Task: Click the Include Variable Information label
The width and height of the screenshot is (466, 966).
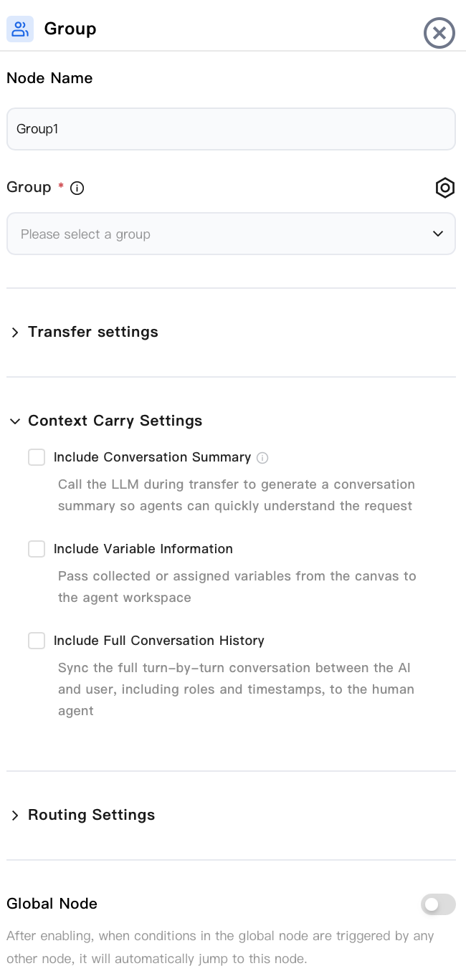Action: (x=143, y=549)
